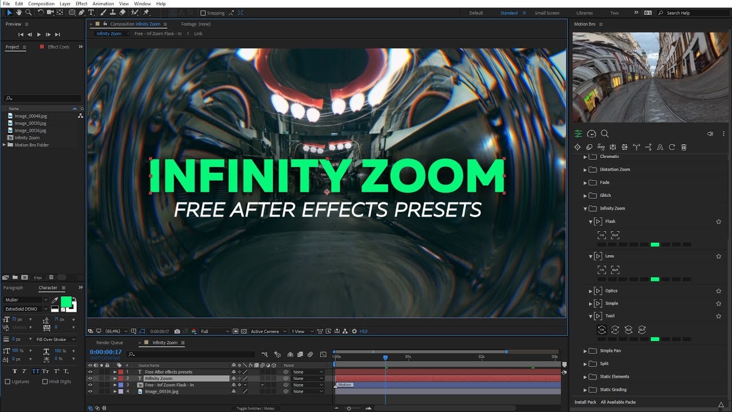Viewport: 732px width, 412px height.
Task: Expand the Static Grading folder
Action: 585,390
